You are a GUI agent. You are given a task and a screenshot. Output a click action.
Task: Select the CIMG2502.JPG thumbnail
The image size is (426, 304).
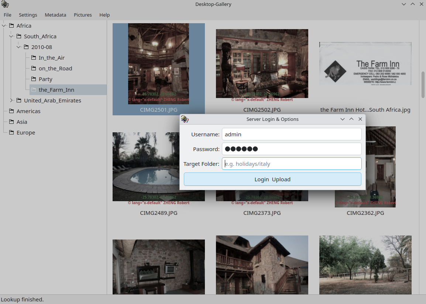click(x=262, y=64)
